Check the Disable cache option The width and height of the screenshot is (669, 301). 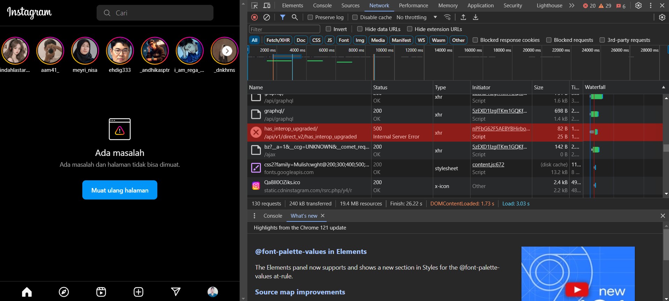(355, 17)
